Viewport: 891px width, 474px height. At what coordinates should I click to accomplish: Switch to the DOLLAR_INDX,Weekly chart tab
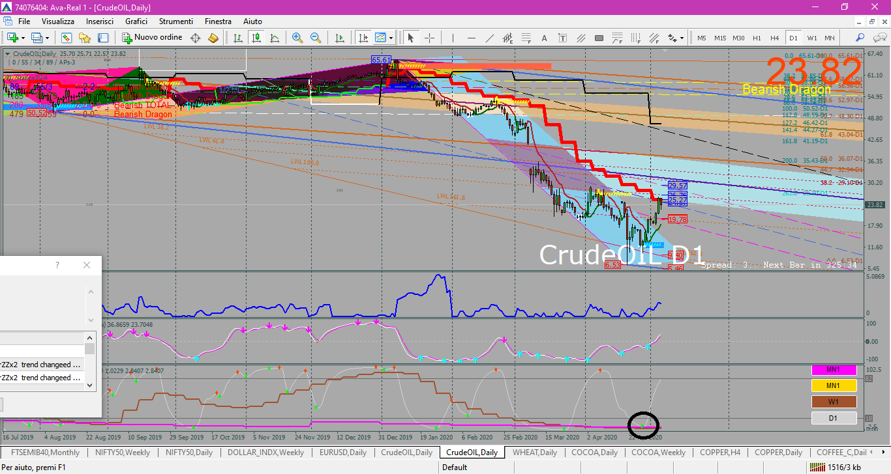(265, 452)
